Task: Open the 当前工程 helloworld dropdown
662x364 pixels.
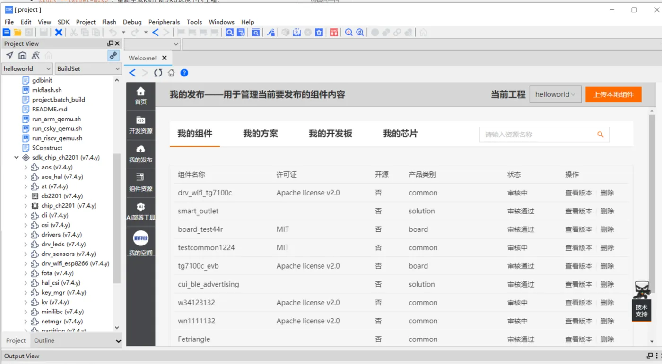Action: click(x=555, y=94)
